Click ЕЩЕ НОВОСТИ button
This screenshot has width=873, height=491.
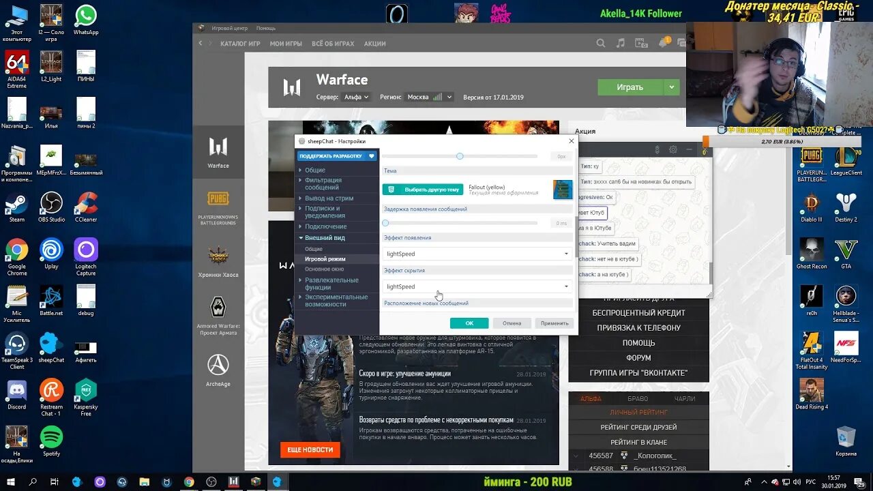click(x=310, y=449)
